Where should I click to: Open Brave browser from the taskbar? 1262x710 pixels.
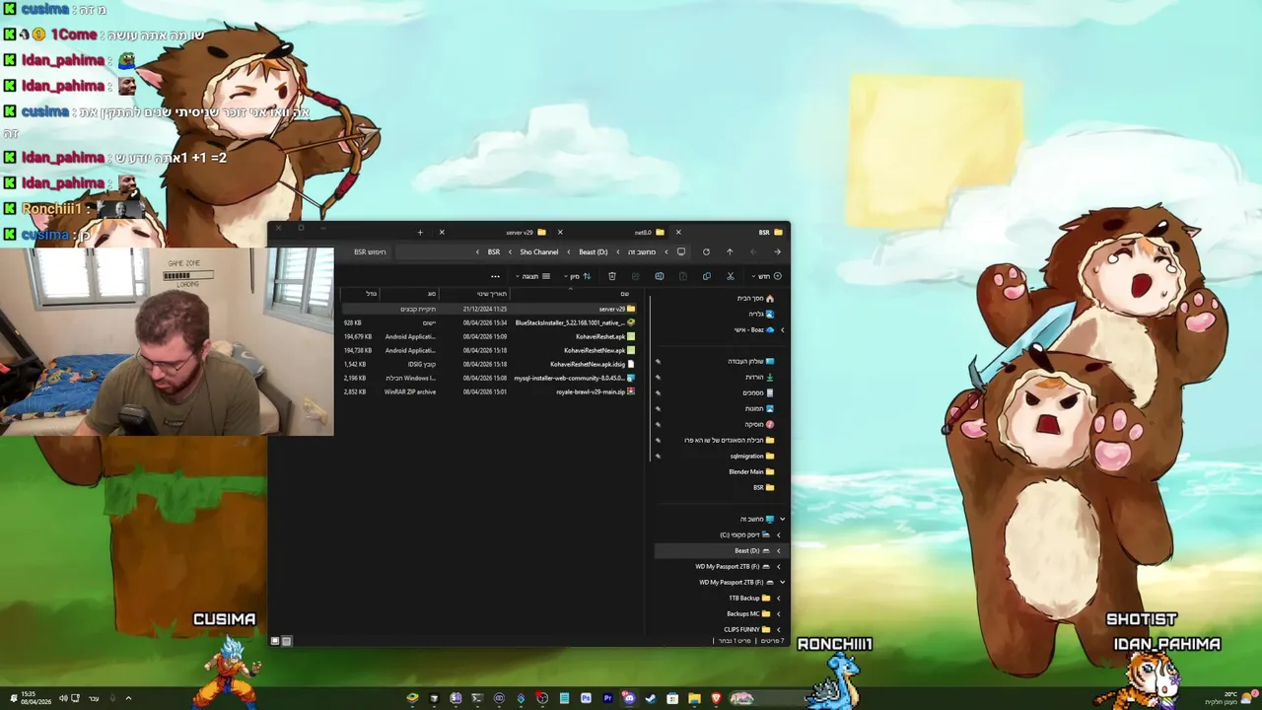[x=716, y=698]
